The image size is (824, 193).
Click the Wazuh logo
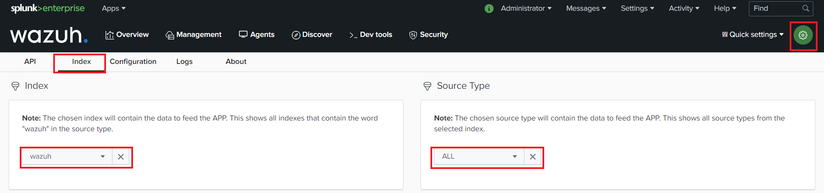point(49,35)
